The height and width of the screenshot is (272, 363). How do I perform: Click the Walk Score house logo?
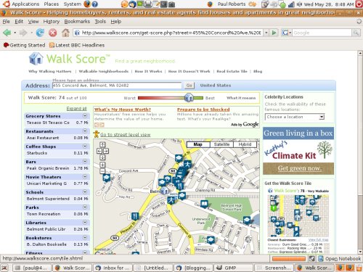tap(36, 59)
